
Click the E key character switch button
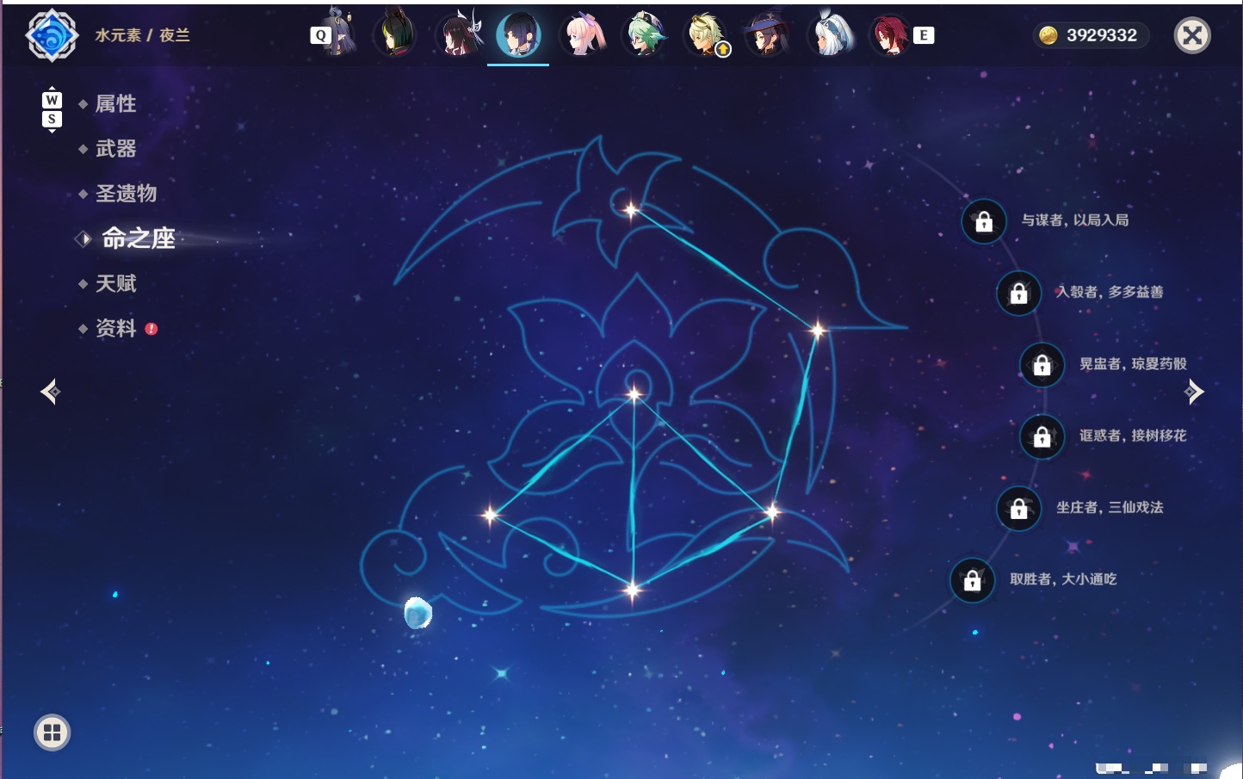pos(924,35)
